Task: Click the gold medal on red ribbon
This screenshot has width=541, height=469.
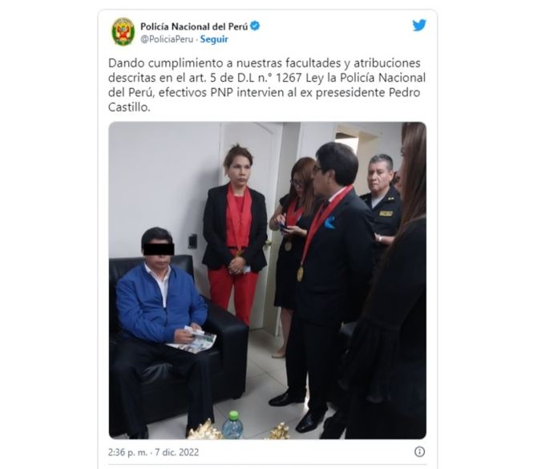Action: click(301, 273)
